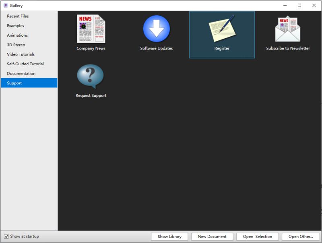The height and width of the screenshot is (243, 322).
Task: Switch to Recent Files category
Action: pos(19,17)
